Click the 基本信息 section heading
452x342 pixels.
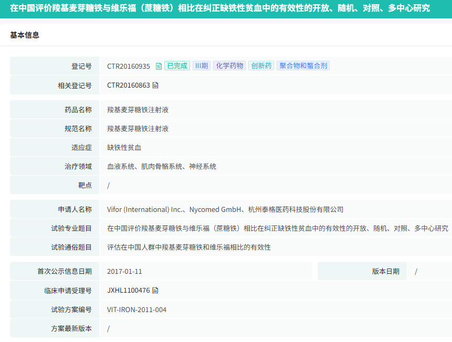[25, 35]
